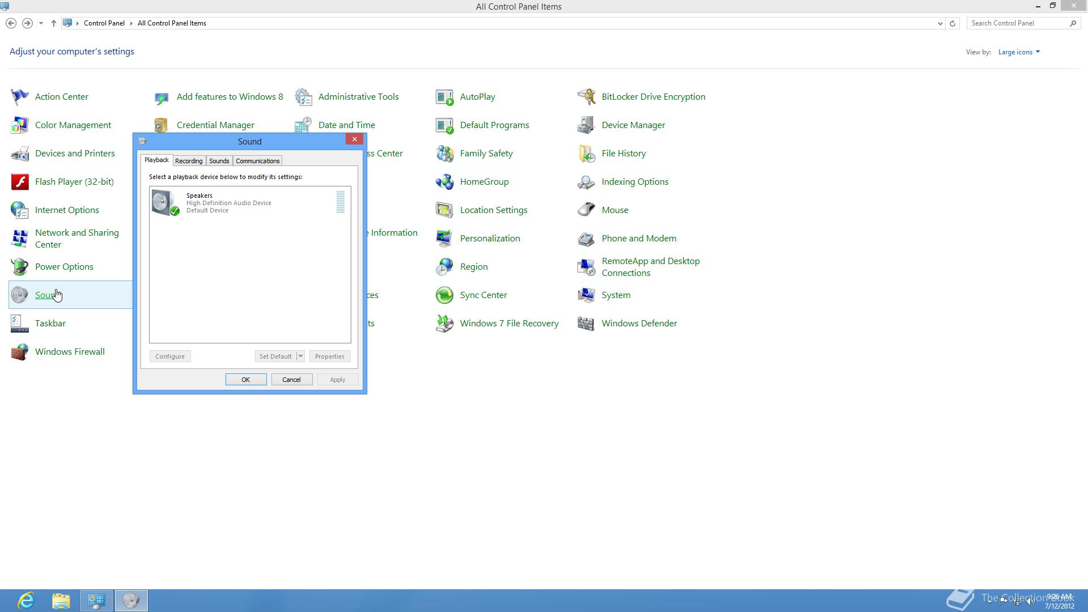Image resolution: width=1088 pixels, height=612 pixels.
Task: Open the Windows Defender wall icon
Action: tap(586, 324)
